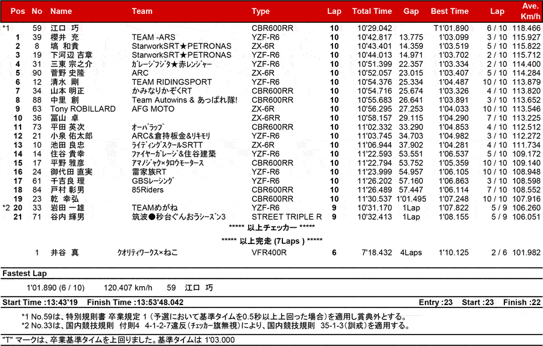Click team TEAMめがね

tap(155, 208)
